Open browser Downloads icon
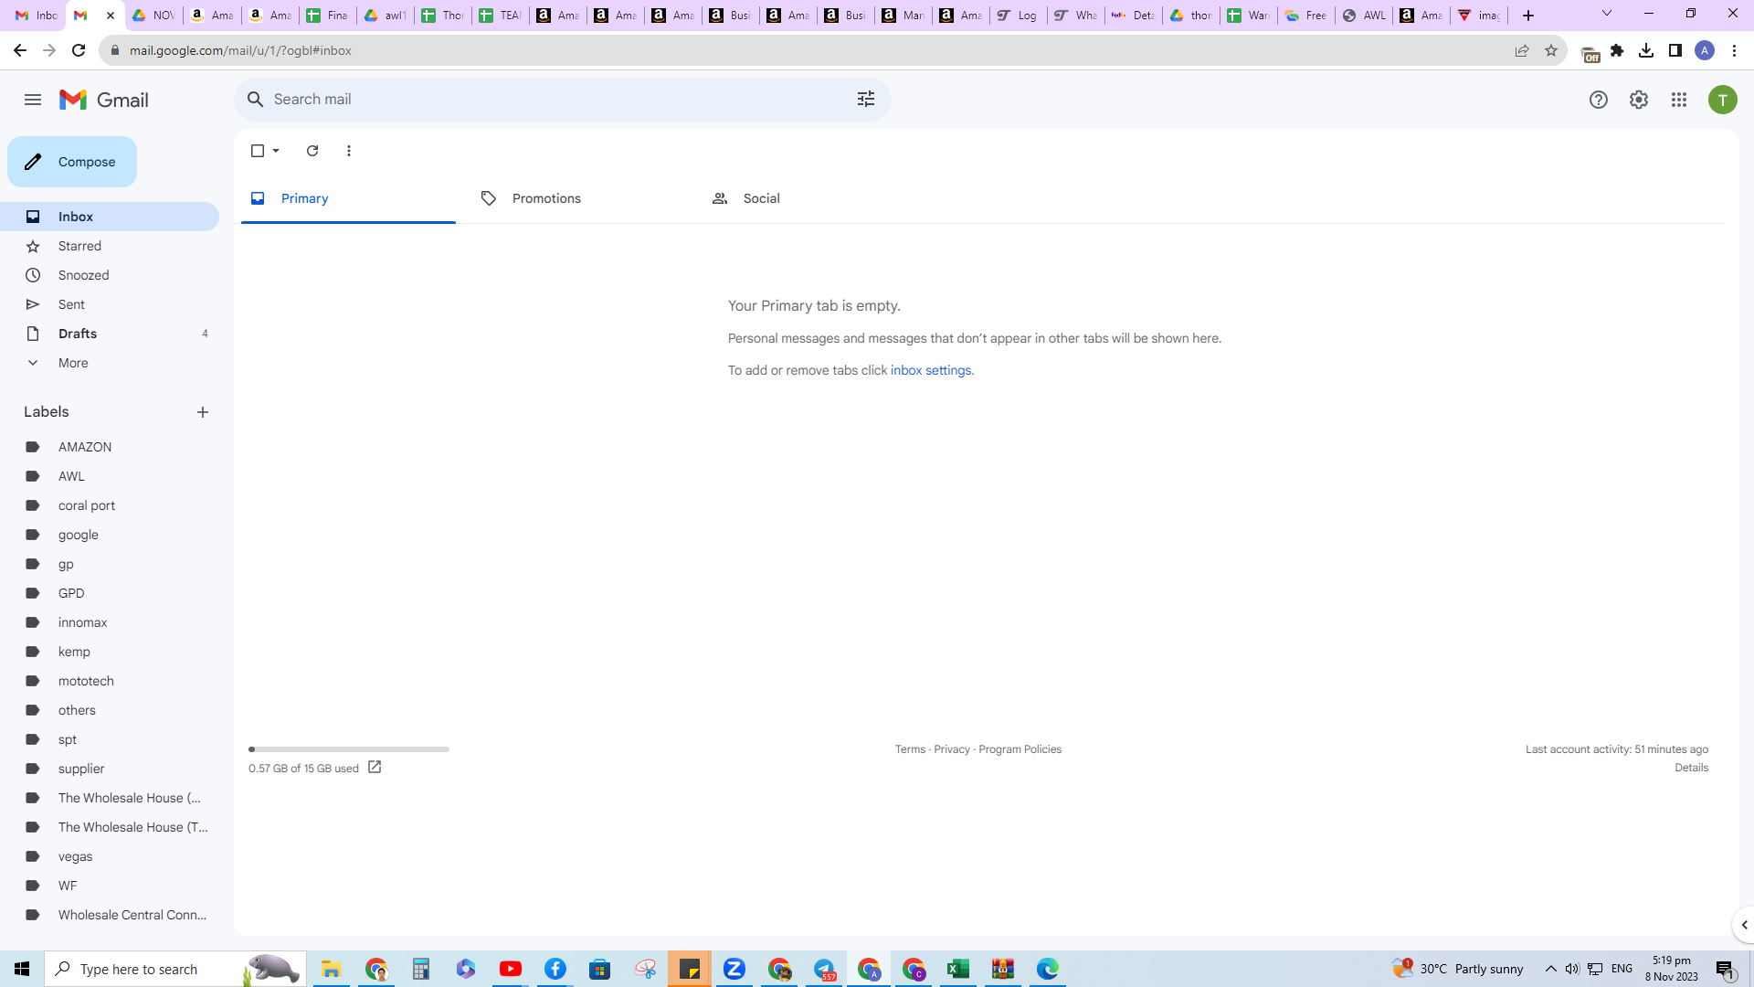The image size is (1754, 987). coord(1646,50)
